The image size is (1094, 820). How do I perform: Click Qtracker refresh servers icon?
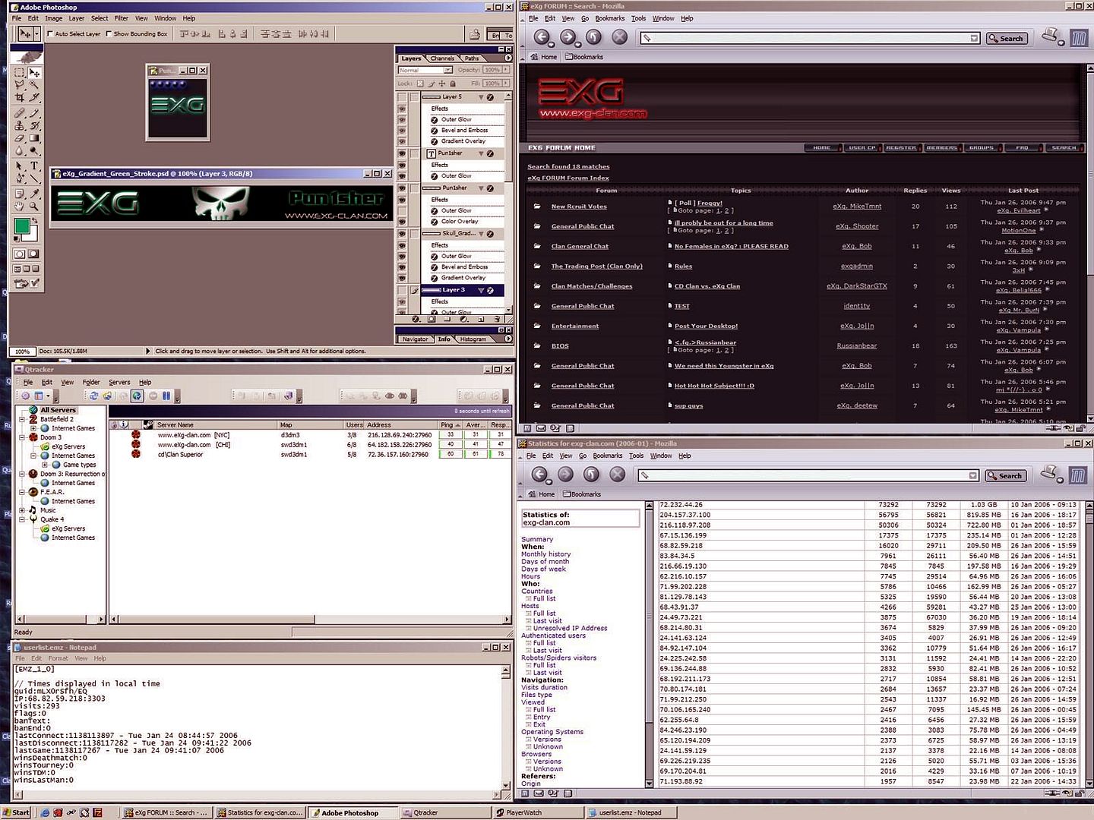(x=93, y=396)
